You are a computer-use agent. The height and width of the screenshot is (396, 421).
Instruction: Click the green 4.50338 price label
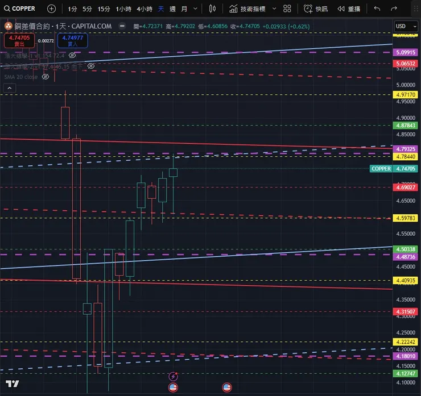(x=406, y=249)
